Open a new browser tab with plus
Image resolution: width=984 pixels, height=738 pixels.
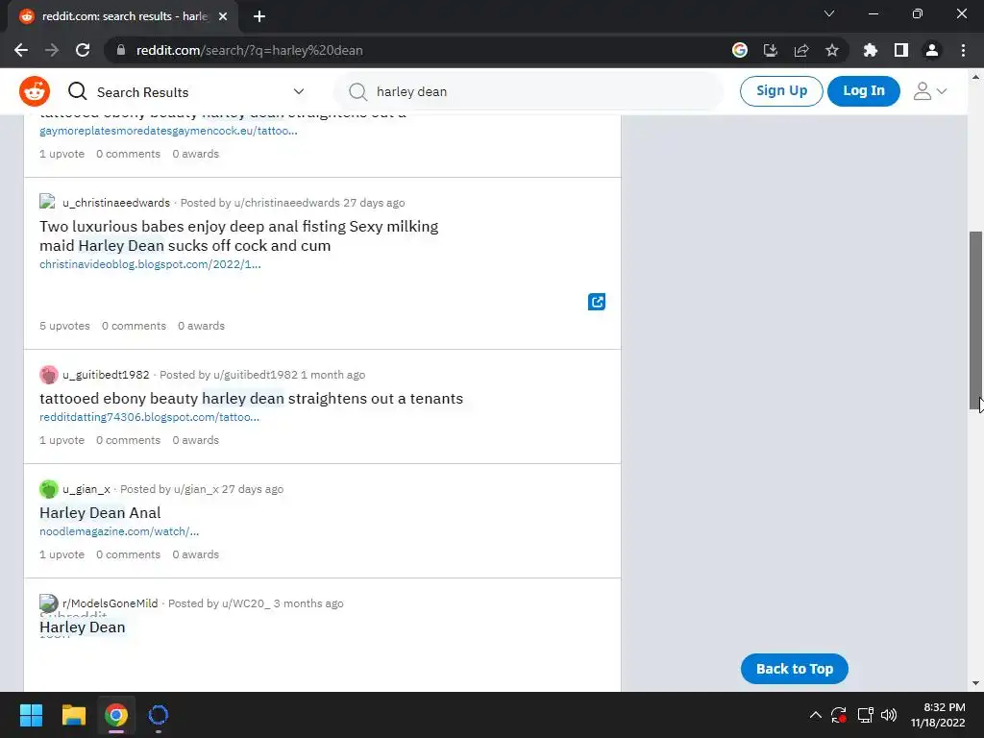coord(259,16)
